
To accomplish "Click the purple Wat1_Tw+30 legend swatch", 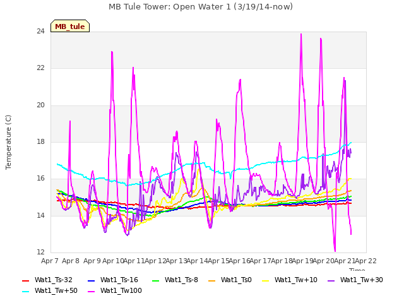I will click(331, 280).
